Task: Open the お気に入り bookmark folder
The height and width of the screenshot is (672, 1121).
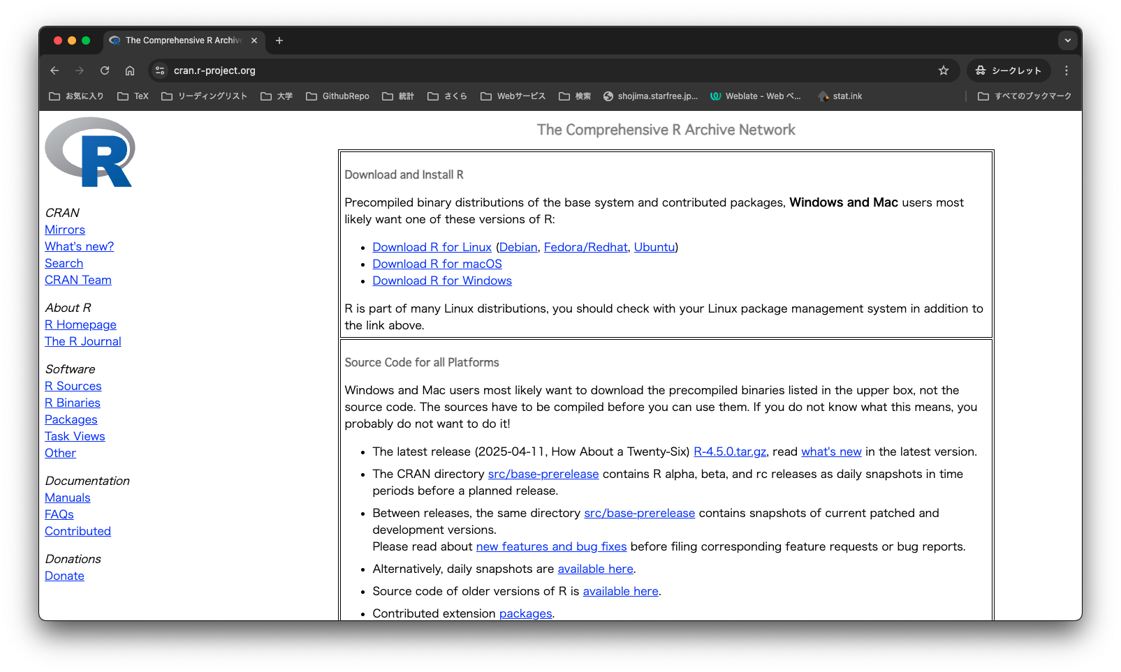Action: coord(76,96)
